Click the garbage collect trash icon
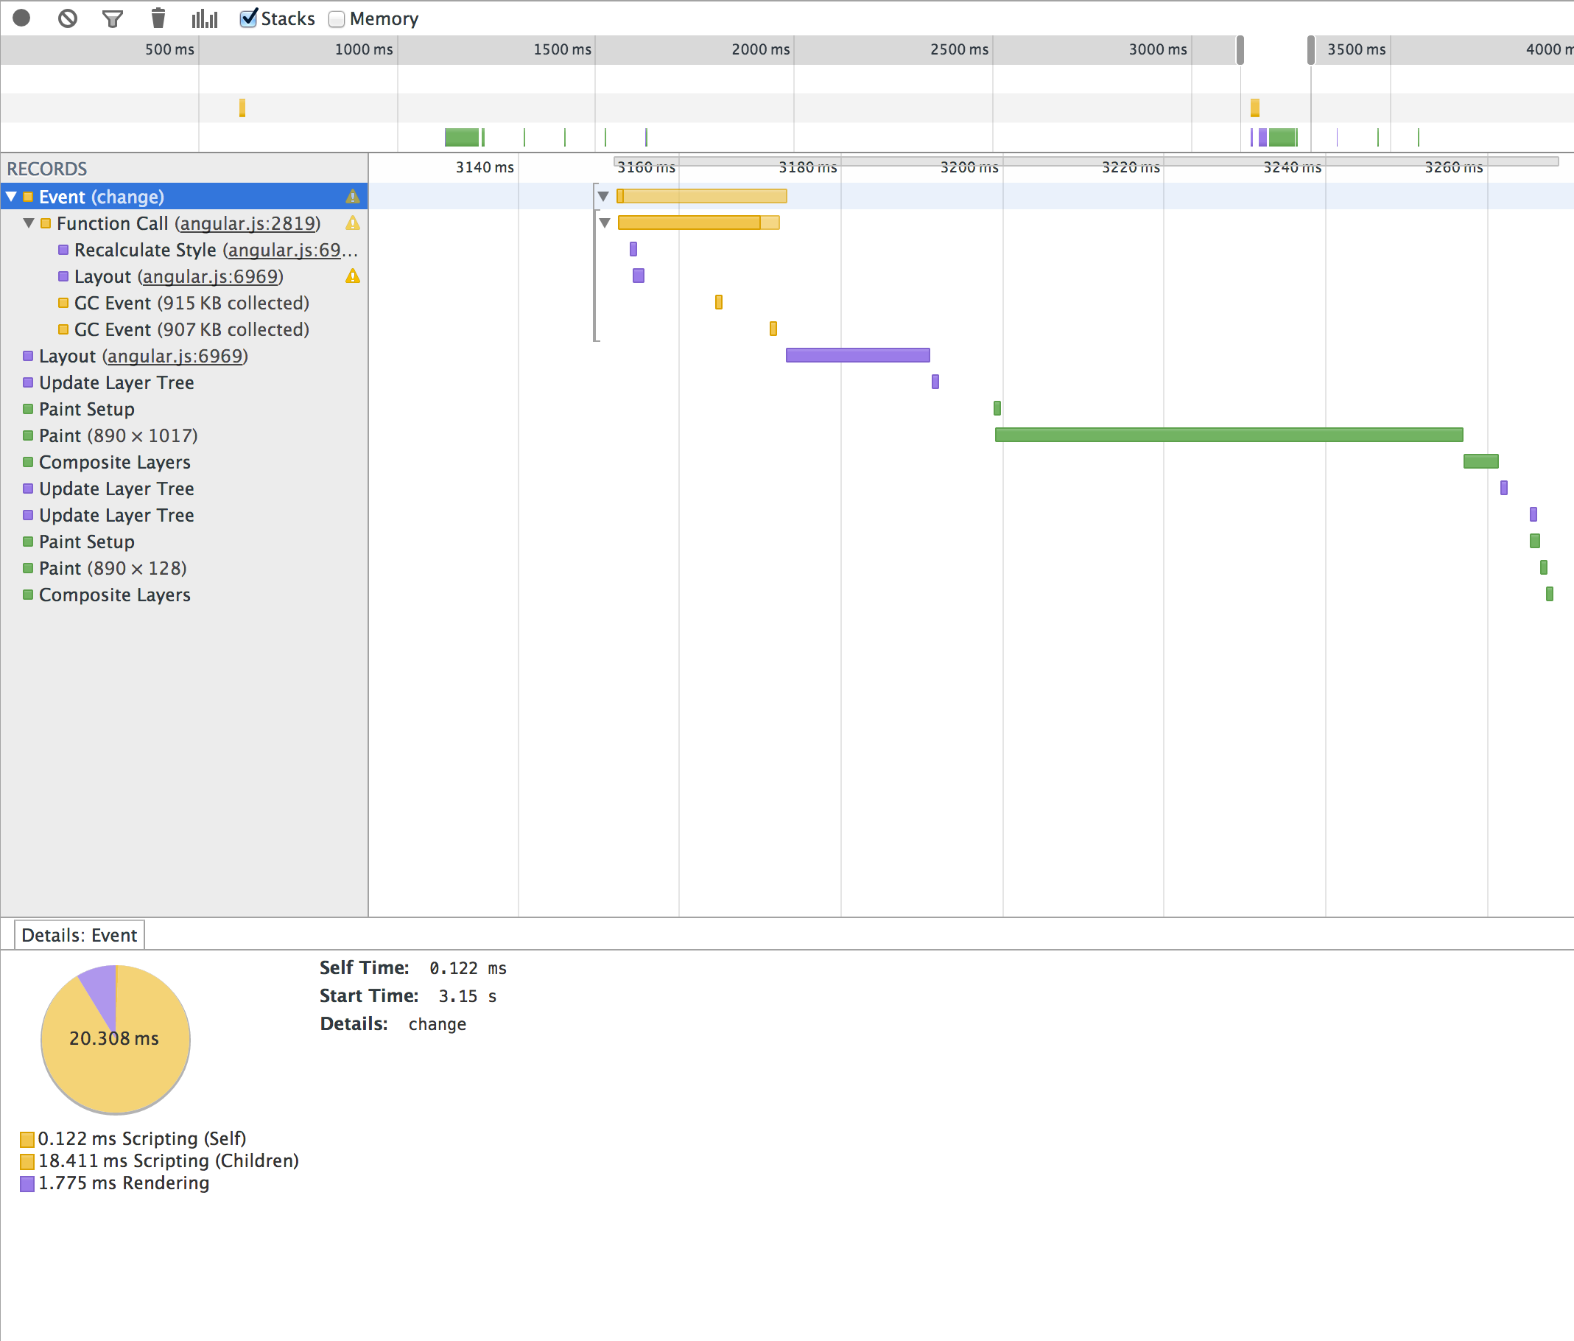The width and height of the screenshot is (1574, 1341). tap(158, 18)
